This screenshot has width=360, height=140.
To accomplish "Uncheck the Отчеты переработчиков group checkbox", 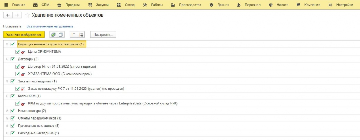I will tap(12, 118).
